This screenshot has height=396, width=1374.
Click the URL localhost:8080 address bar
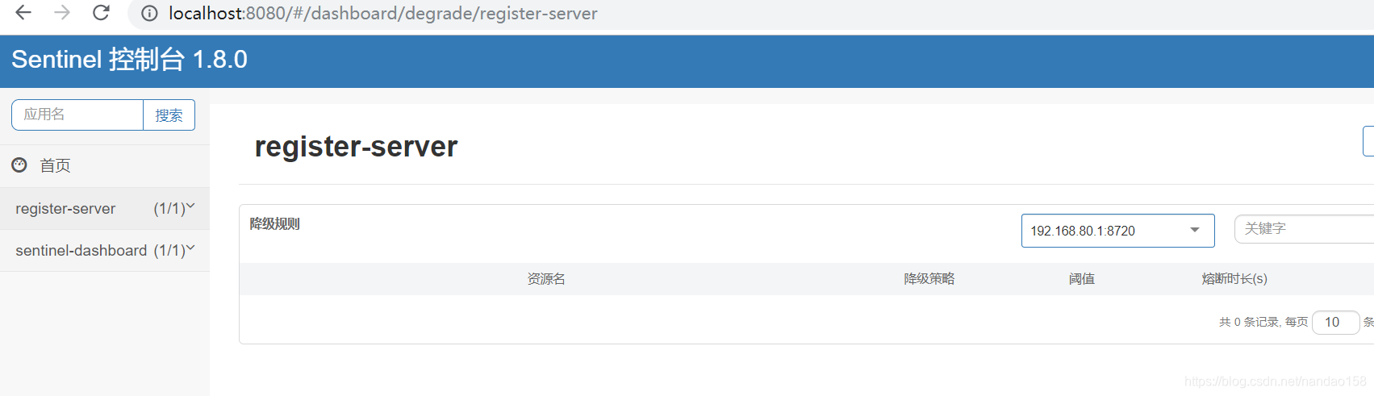click(x=383, y=14)
